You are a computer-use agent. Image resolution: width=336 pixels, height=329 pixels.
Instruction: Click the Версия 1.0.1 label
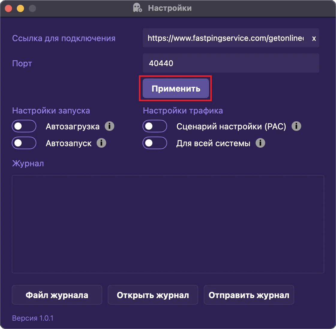[33, 318]
